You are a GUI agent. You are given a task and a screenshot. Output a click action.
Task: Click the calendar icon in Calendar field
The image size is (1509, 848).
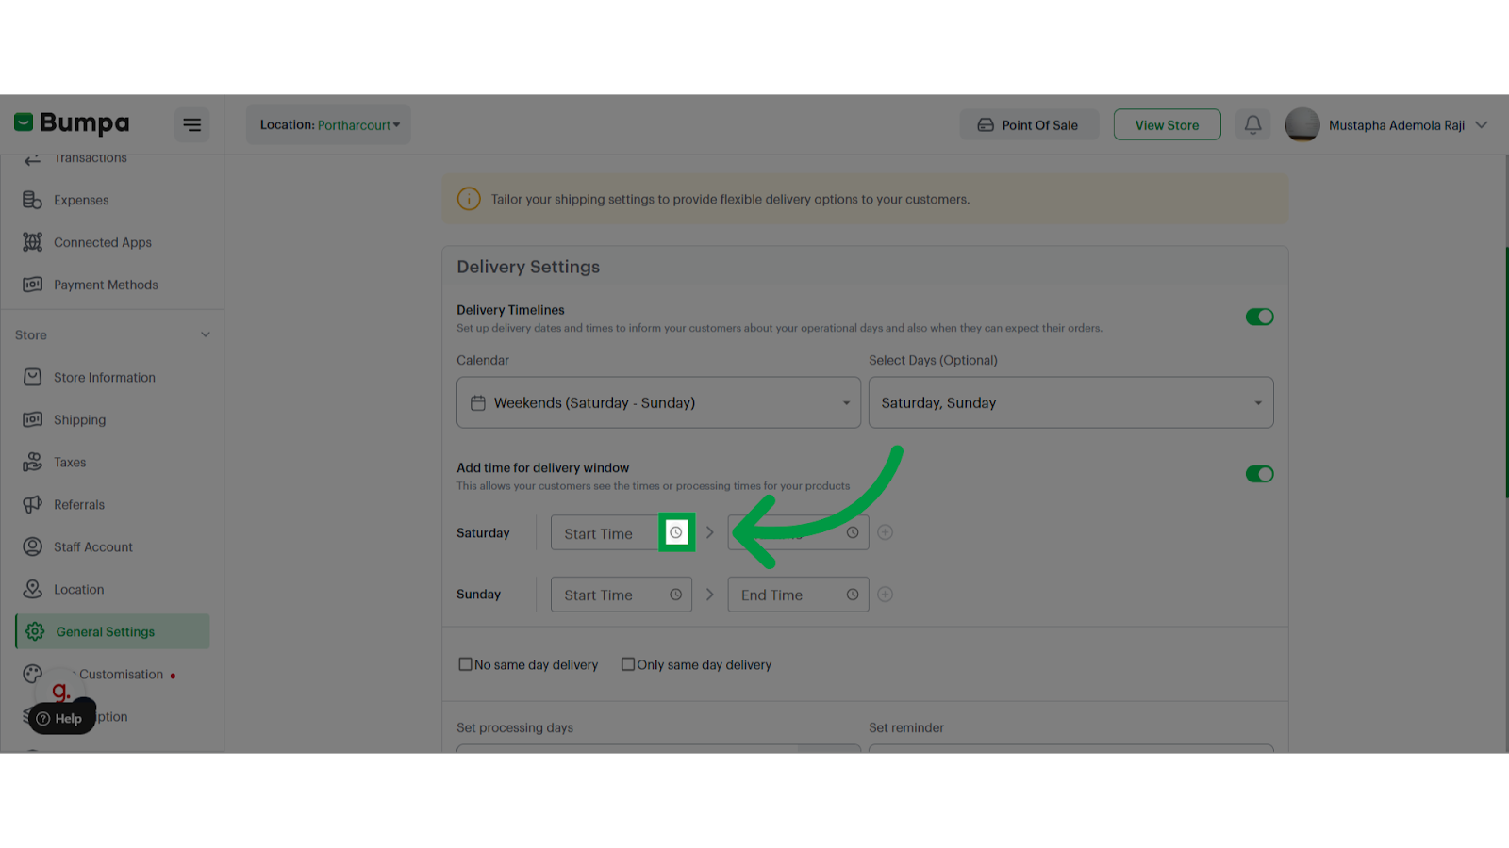click(x=478, y=402)
